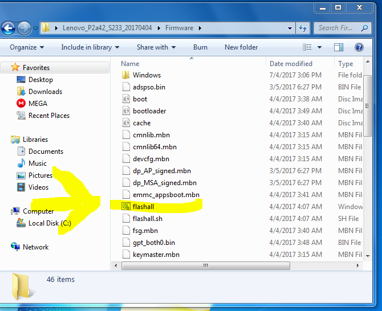
Task: Sort by Date modified column header
Action: (291, 64)
